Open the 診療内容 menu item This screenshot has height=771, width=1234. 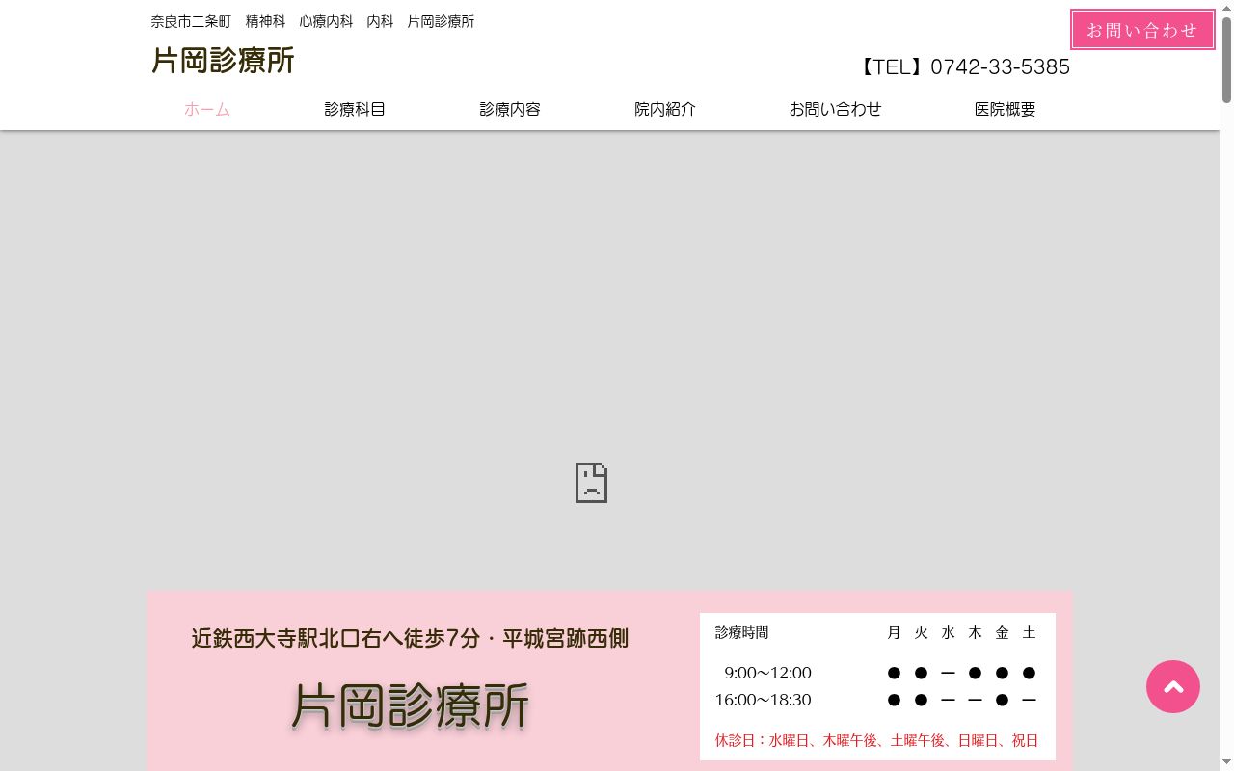(510, 109)
